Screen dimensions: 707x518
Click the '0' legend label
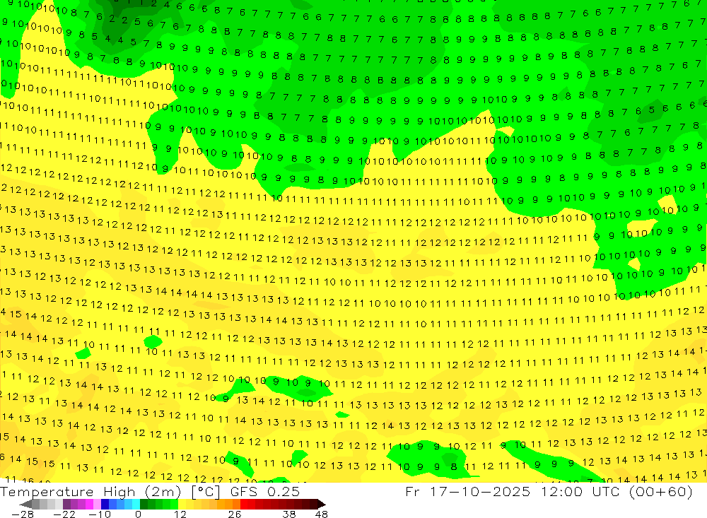click(138, 514)
